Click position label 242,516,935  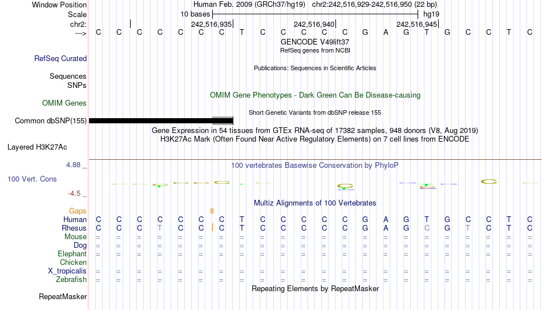(x=211, y=24)
